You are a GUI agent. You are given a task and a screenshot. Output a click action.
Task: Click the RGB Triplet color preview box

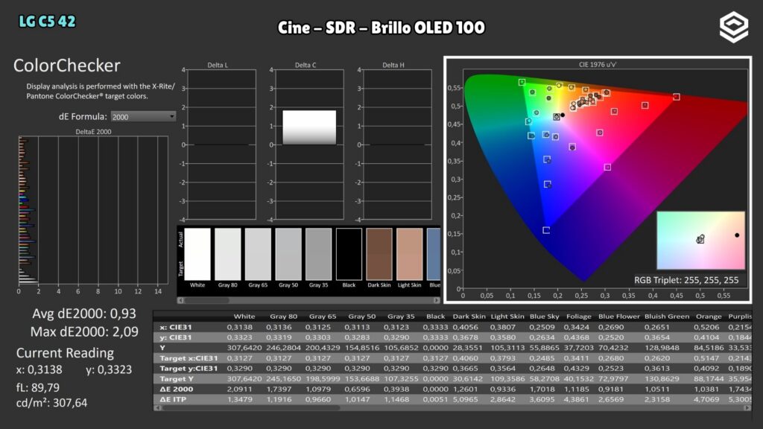[700, 241]
